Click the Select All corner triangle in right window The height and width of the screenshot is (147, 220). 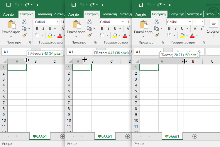tap(137, 61)
